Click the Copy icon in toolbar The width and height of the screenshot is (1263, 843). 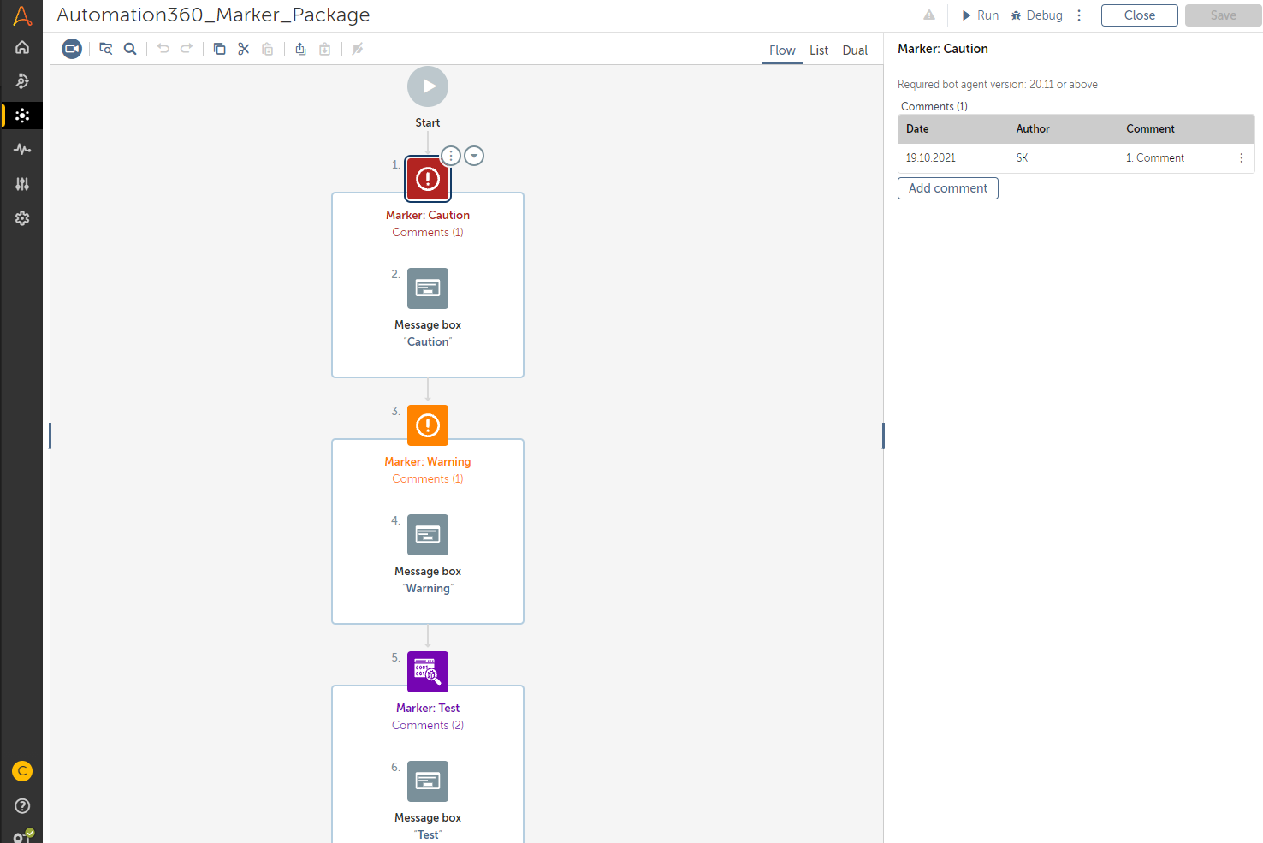click(x=219, y=49)
